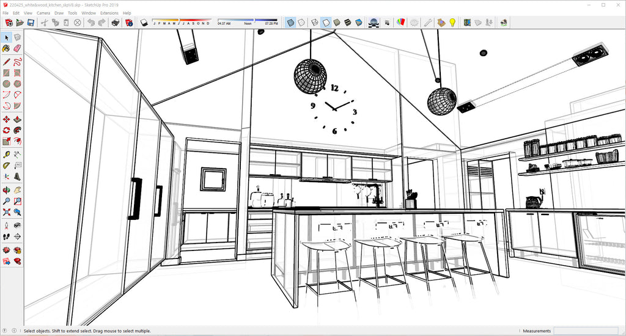Viewport: 626px width, 336px height.
Task: Open the Edit menu
Action: (16, 13)
